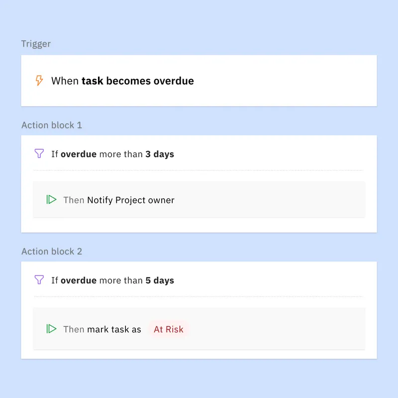Select the "overdue" field in Action block 1

79,154
